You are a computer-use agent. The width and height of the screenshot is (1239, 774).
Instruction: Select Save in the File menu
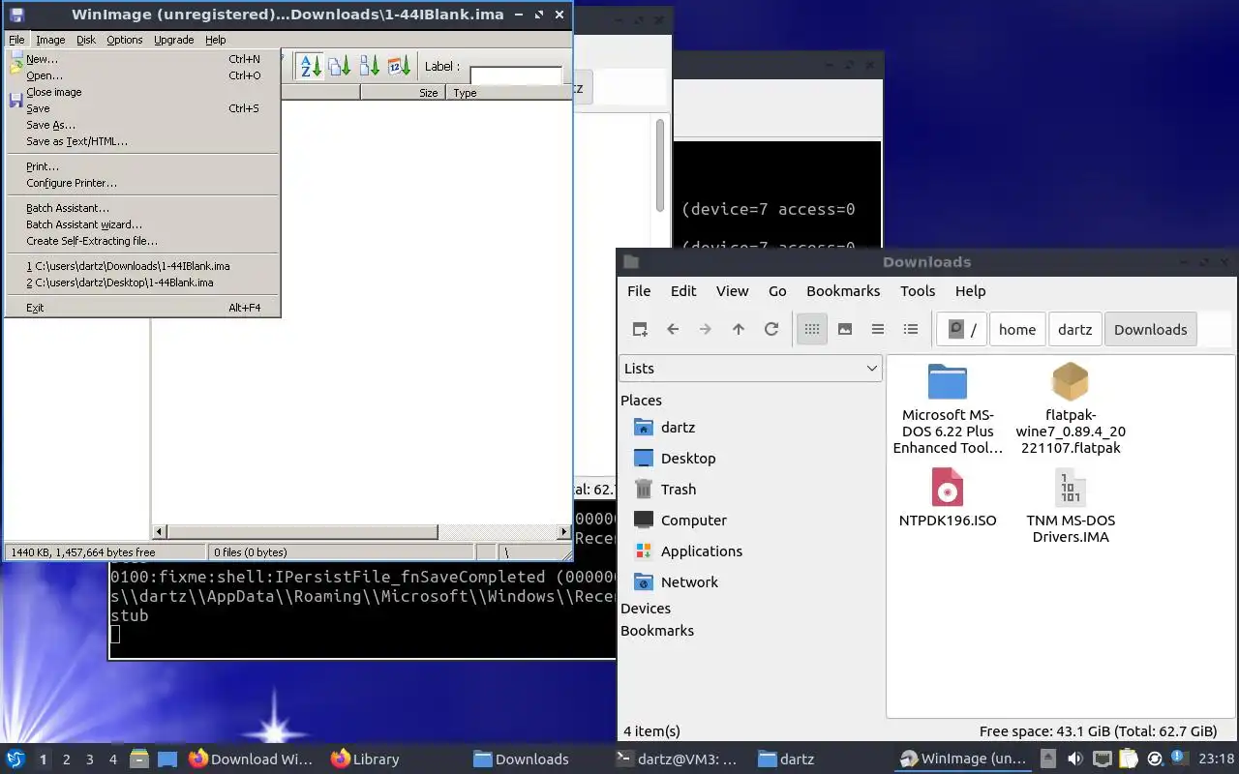pyautogui.click(x=142, y=108)
